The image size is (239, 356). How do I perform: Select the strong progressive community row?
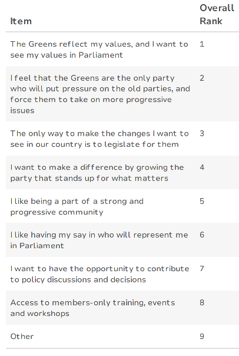(122, 206)
